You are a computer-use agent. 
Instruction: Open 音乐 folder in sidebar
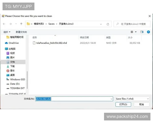10,71
